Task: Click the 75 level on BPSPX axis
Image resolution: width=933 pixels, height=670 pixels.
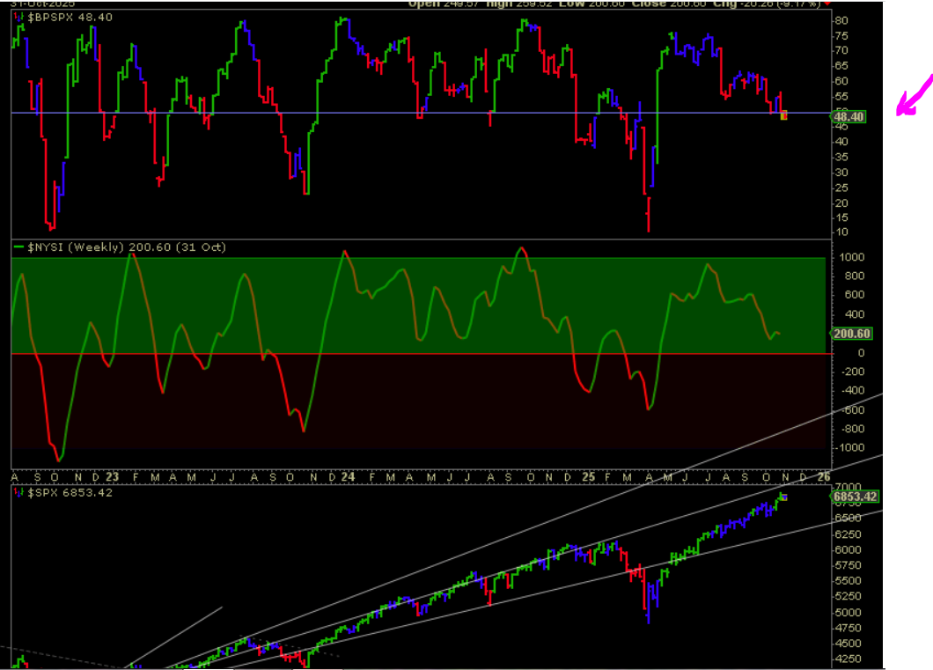Action: (841, 36)
